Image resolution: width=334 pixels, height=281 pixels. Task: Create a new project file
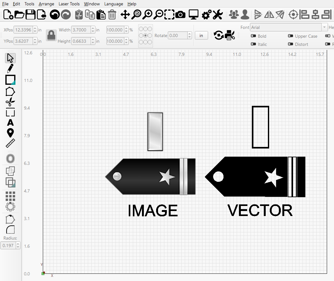8,15
